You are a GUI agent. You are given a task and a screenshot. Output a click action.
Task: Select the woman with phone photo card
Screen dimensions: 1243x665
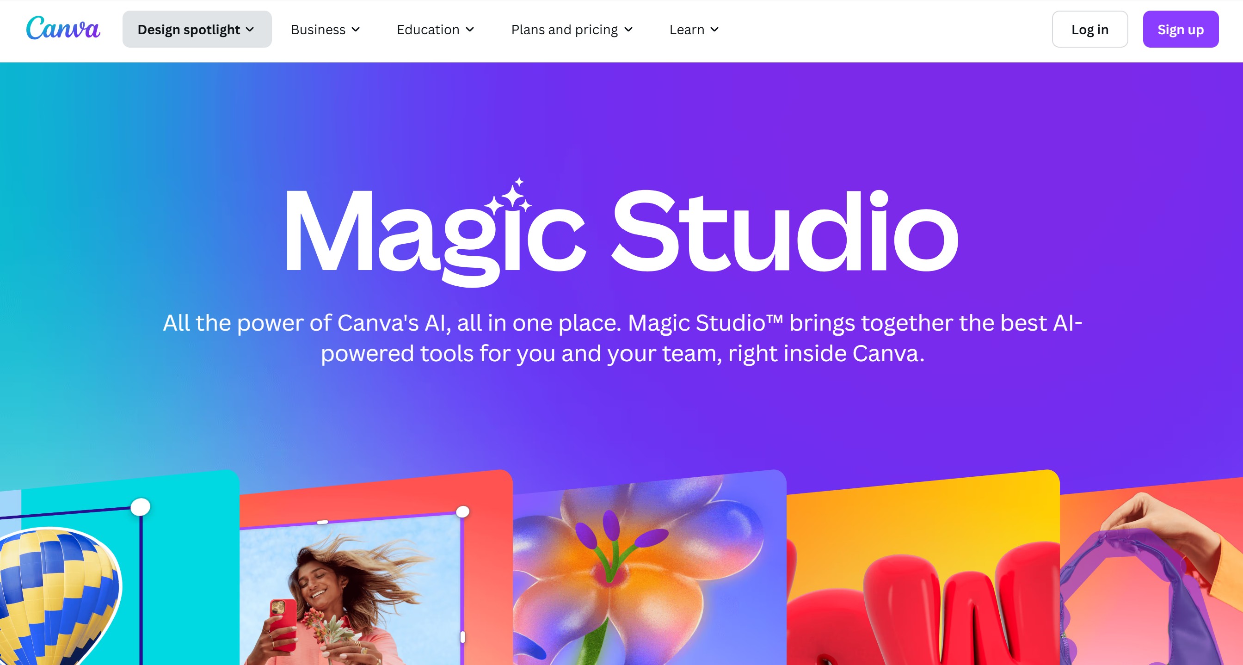coord(376,569)
